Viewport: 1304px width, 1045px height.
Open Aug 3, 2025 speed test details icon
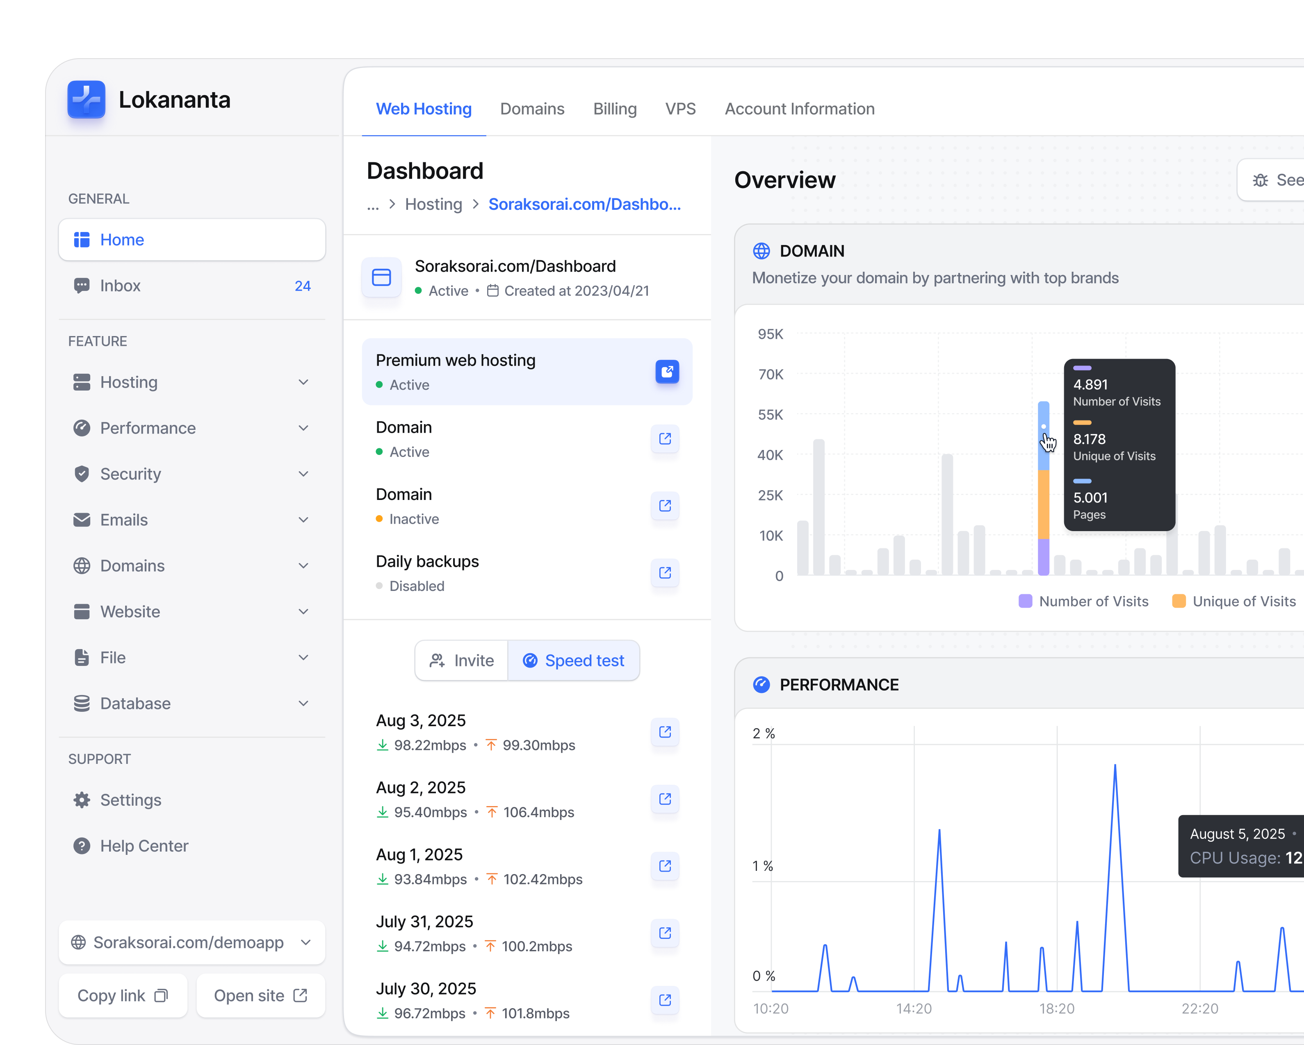point(665,732)
